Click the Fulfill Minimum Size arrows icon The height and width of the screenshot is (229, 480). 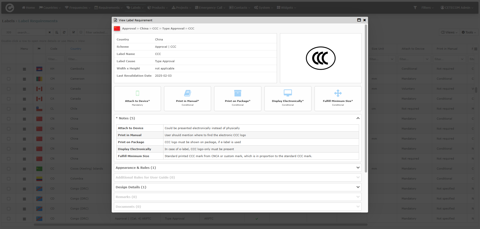338,93
